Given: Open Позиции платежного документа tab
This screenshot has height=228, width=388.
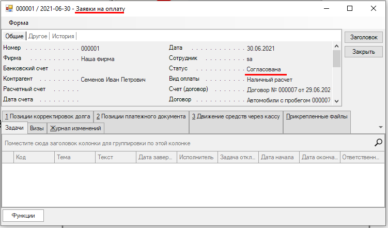Looking at the screenshot, I should [x=141, y=116].
